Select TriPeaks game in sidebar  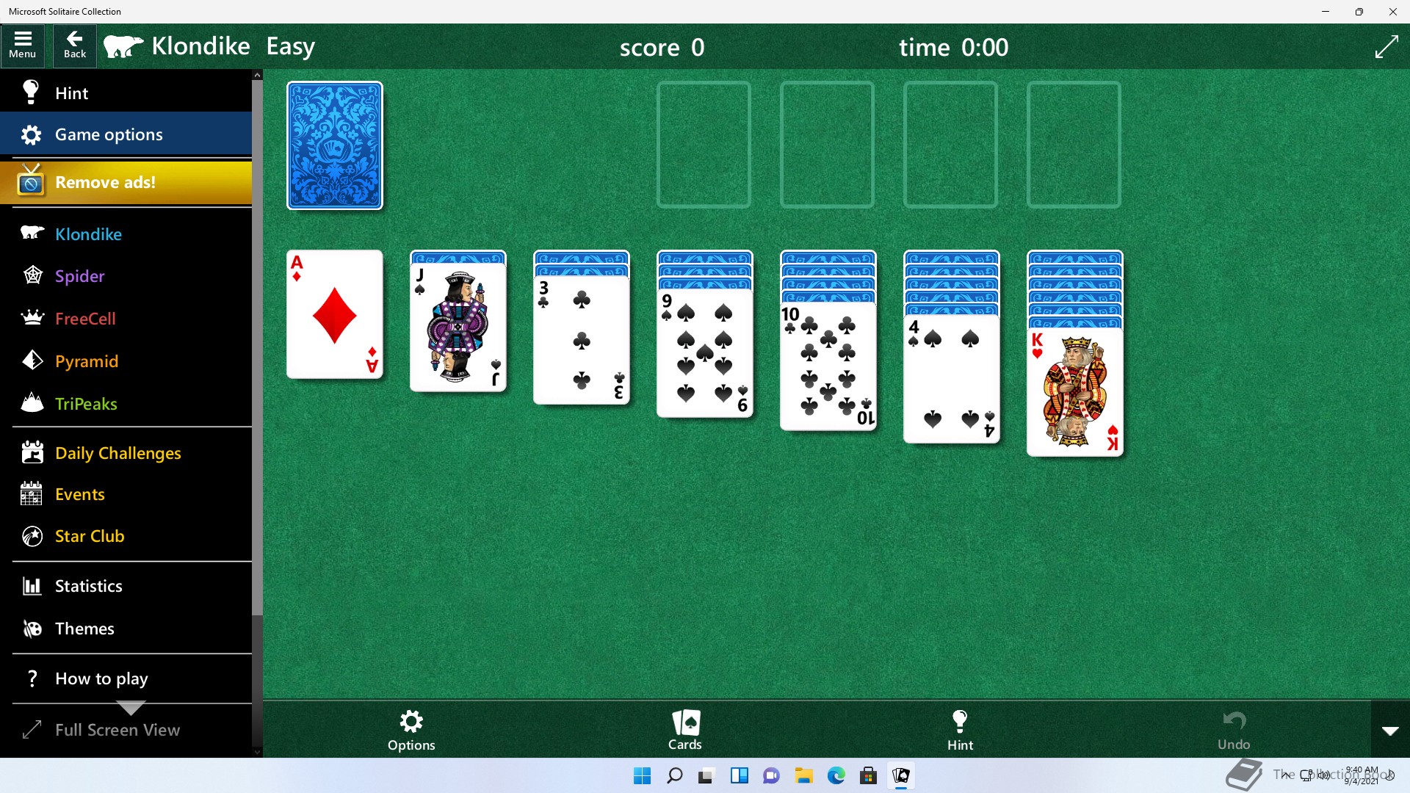pyautogui.click(x=126, y=404)
